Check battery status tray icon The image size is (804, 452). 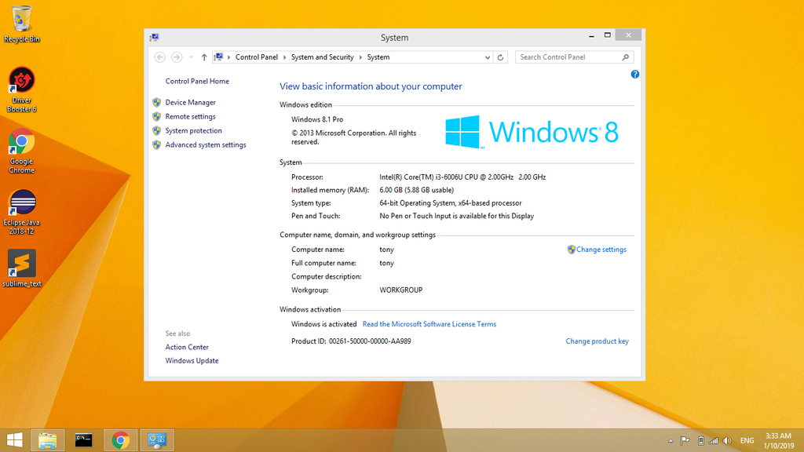pos(700,441)
